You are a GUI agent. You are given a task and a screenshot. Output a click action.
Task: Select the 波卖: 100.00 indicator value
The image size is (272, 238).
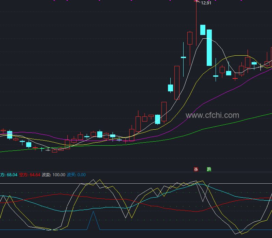coord(53,175)
